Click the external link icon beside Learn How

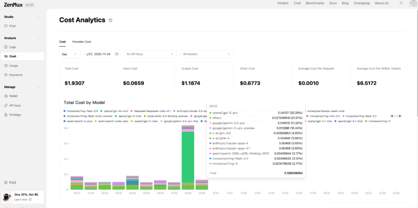pyautogui.click(x=30, y=200)
